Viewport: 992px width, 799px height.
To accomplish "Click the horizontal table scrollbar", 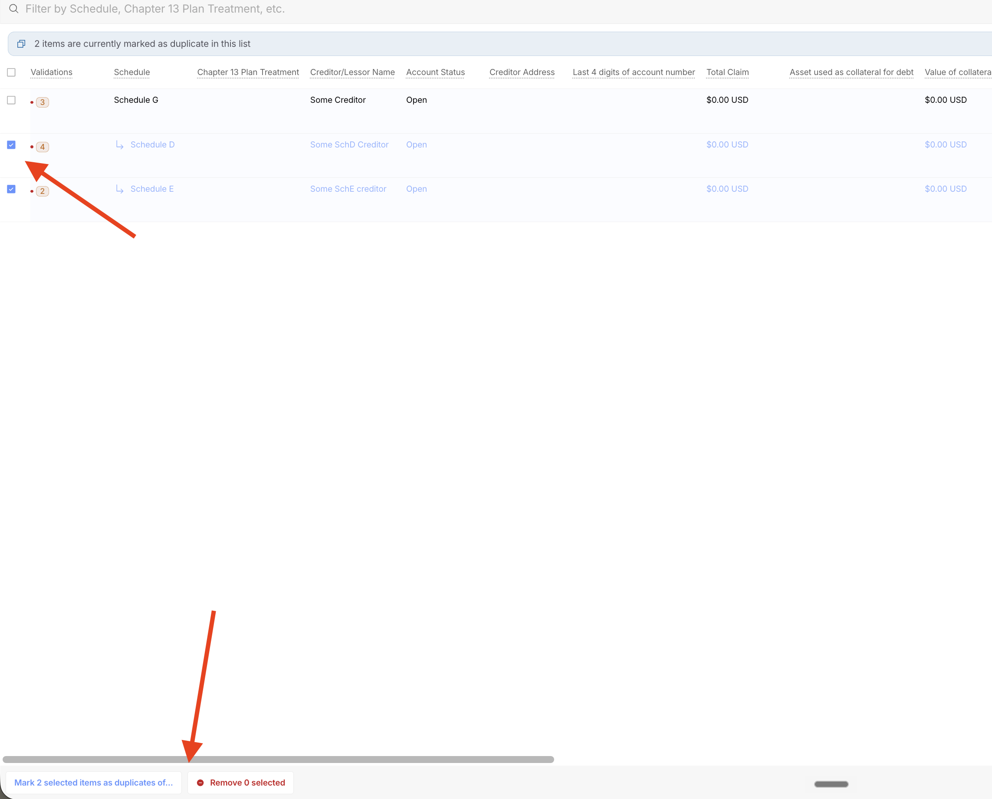I will (x=278, y=760).
